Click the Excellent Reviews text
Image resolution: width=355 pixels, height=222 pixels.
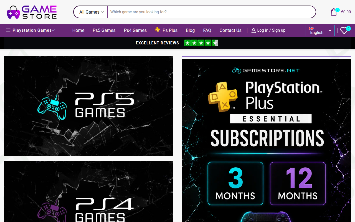click(x=158, y=43)
